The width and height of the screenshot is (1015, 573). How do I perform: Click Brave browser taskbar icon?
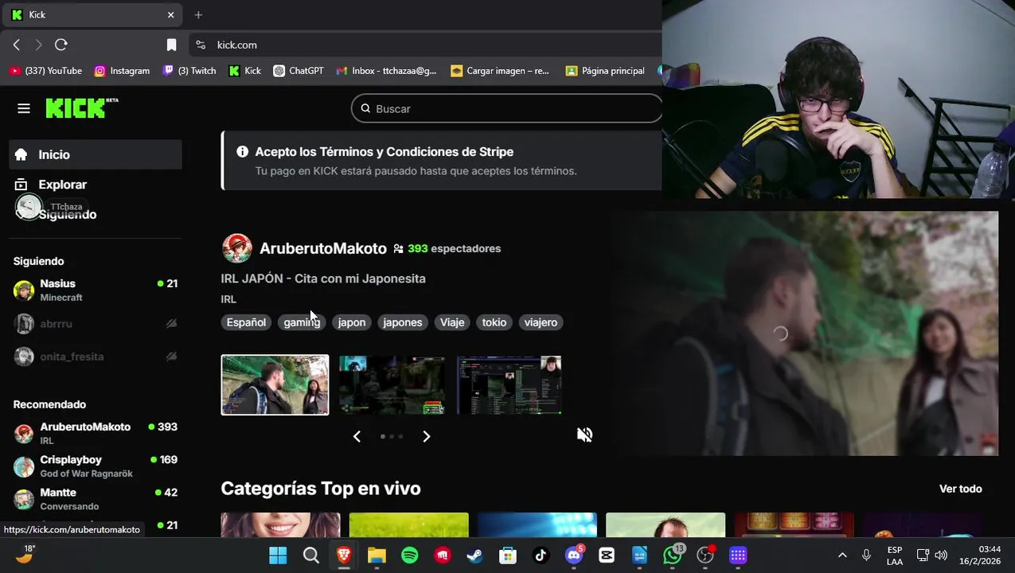pos(344,555)
